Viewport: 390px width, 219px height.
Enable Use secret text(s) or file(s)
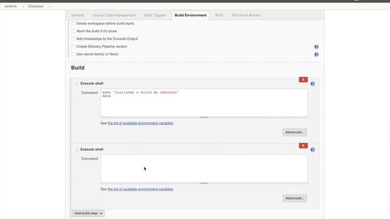coord(73,54)
